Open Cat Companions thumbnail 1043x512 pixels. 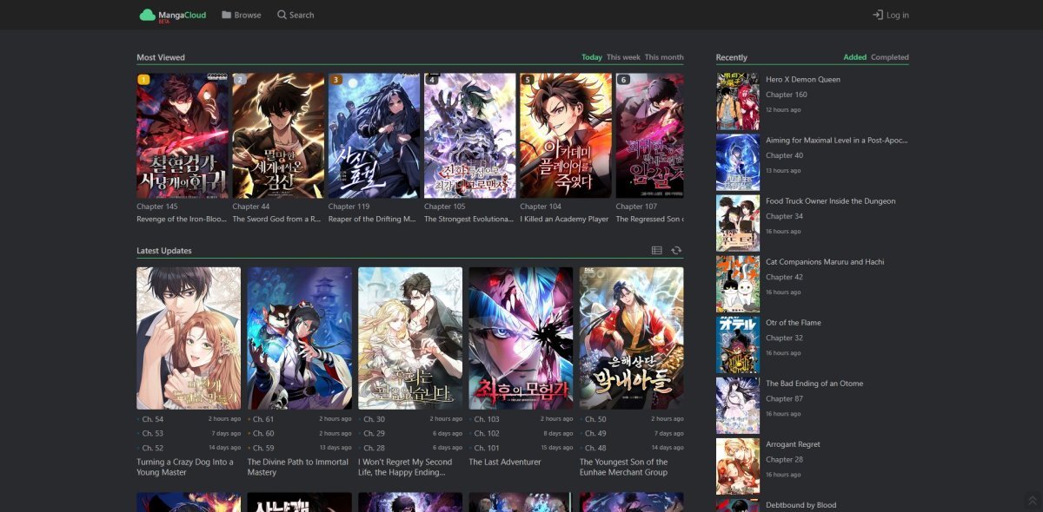coord(738,284)
